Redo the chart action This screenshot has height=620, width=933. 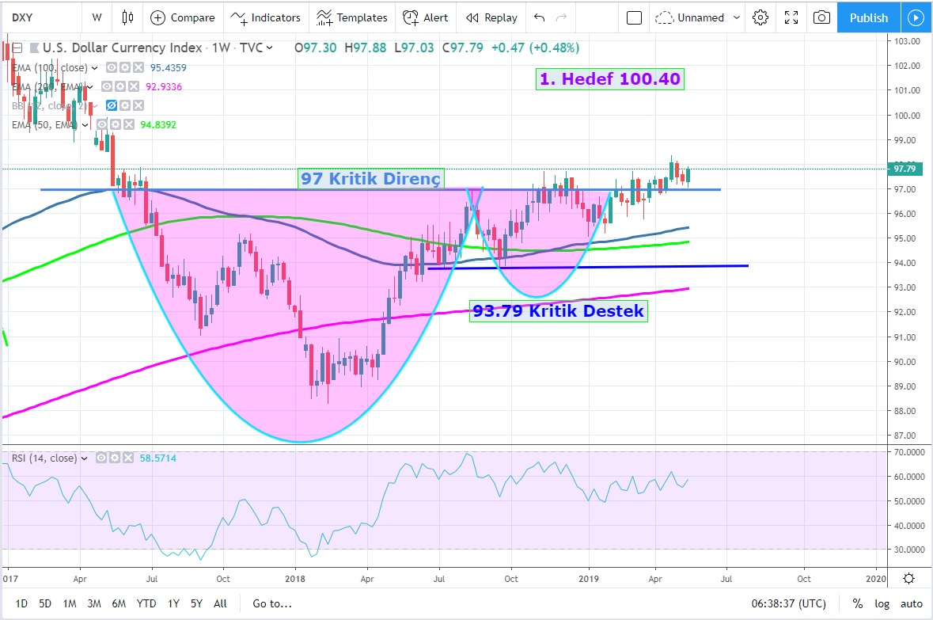pyautogui.click(x=561, y=18)
